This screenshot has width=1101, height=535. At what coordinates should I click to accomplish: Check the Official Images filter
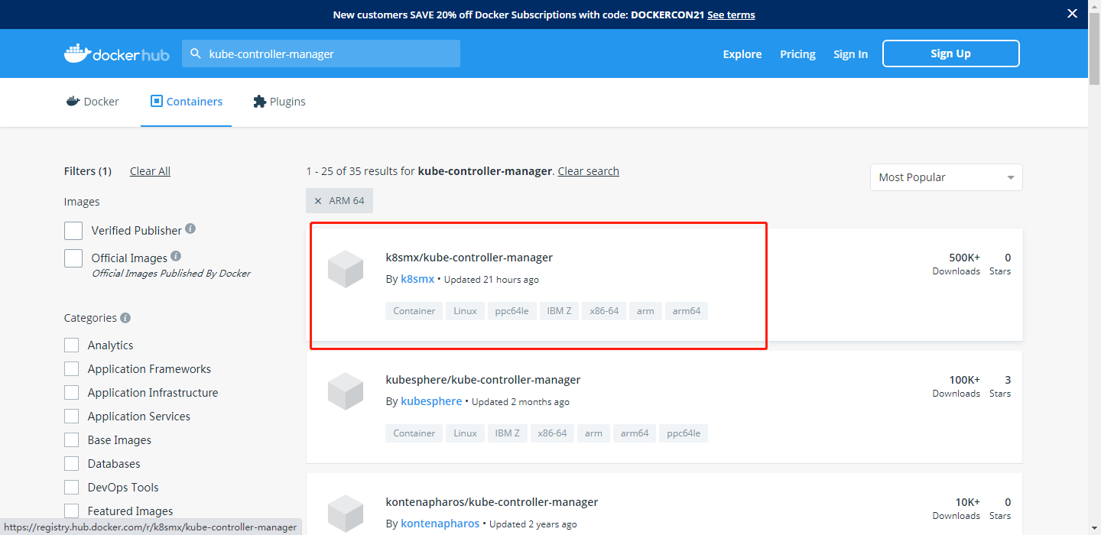click(73, 258)
